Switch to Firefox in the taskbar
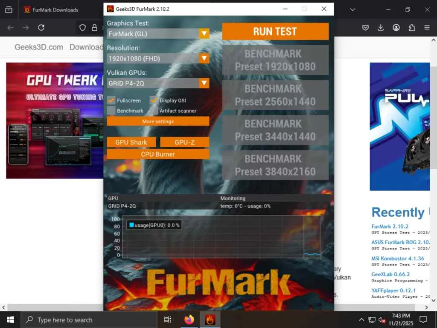Screen dimensions: 437x328 [189, 319]
